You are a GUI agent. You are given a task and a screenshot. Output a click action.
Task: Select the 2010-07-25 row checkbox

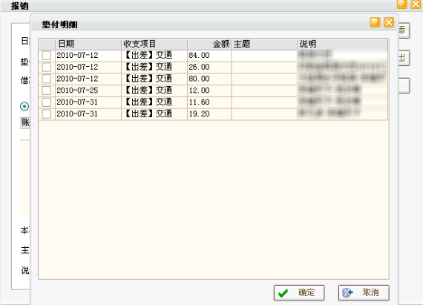(47, 91)
